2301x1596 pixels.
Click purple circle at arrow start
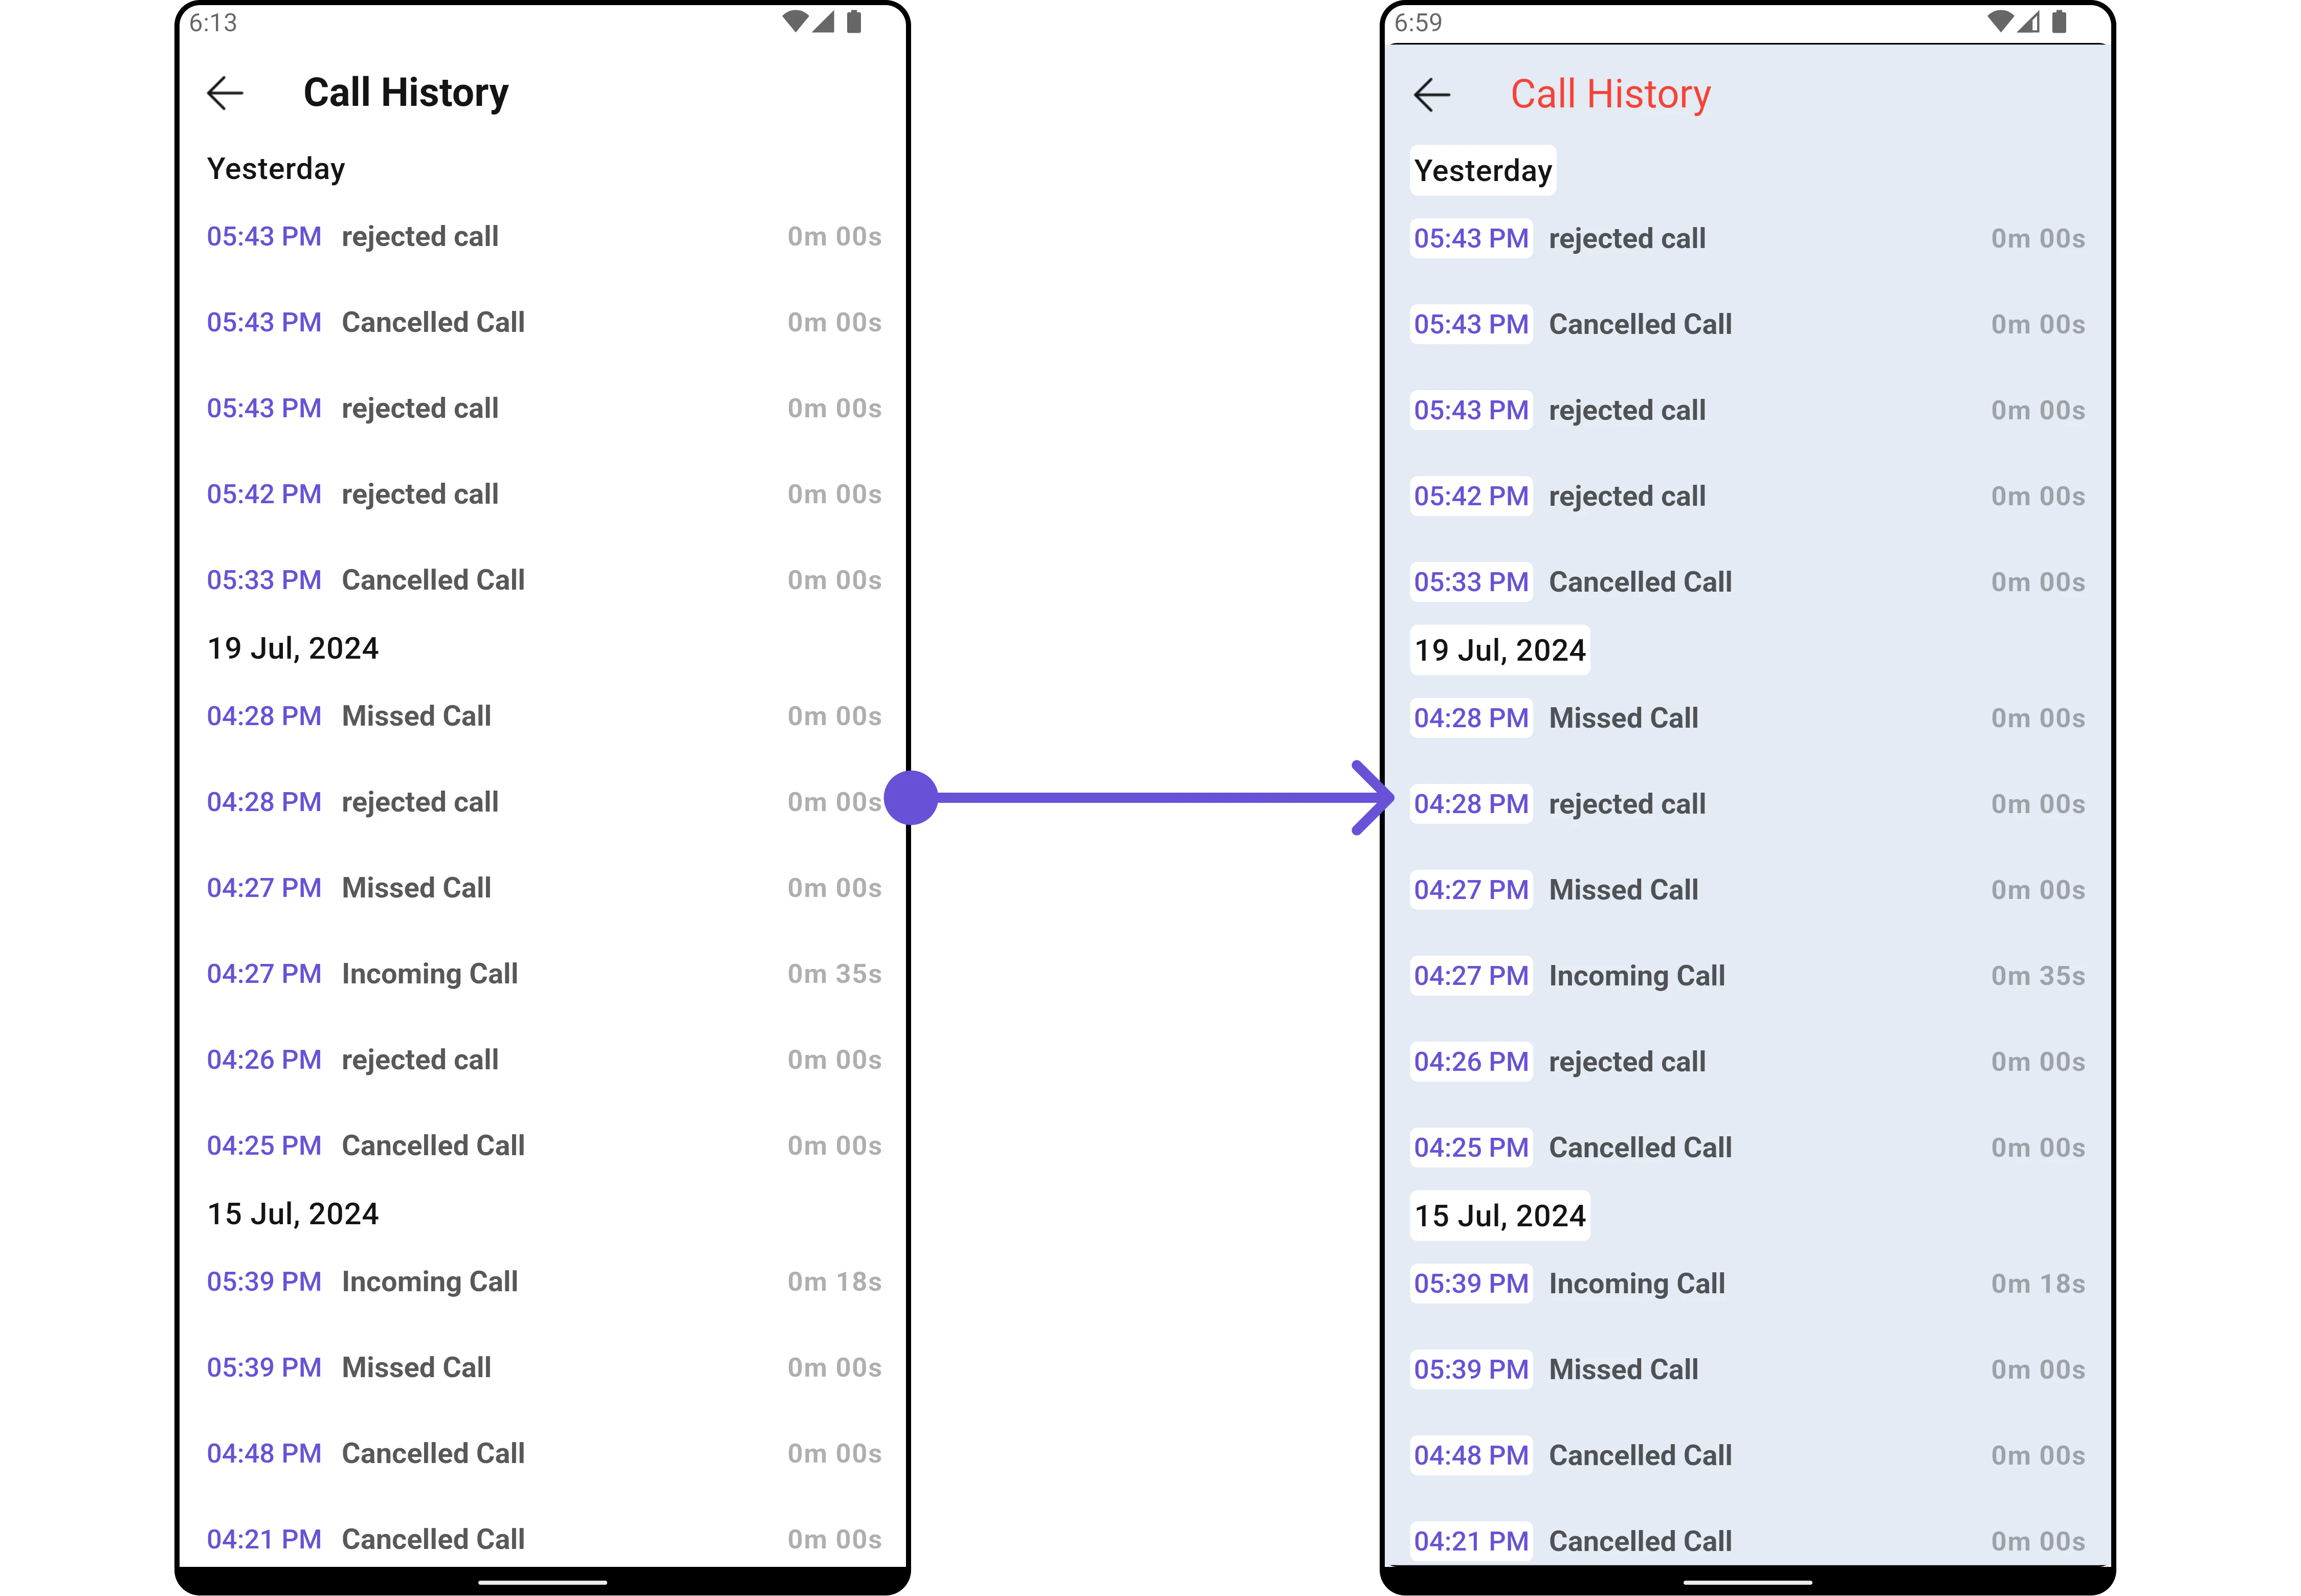click(912, 797)
